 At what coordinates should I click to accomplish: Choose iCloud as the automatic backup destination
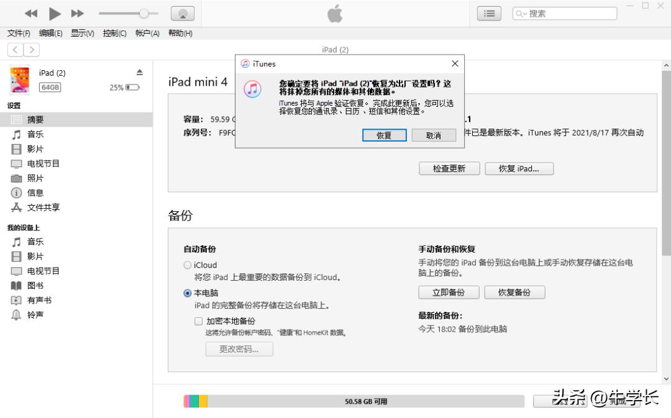[188, 265]
